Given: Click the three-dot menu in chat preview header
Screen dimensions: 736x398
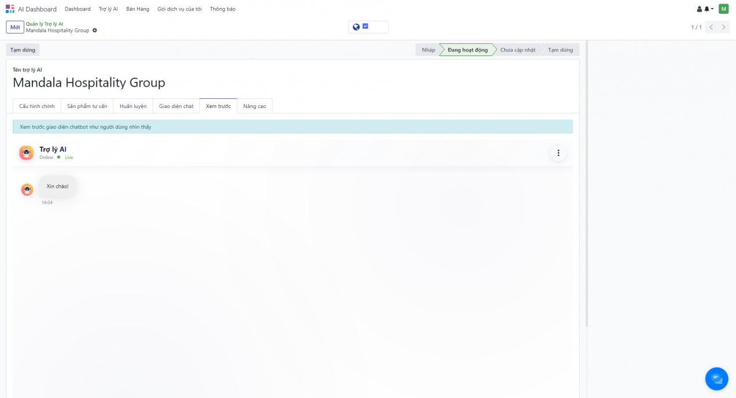Looking at the screenshot, I should (558, 153).
